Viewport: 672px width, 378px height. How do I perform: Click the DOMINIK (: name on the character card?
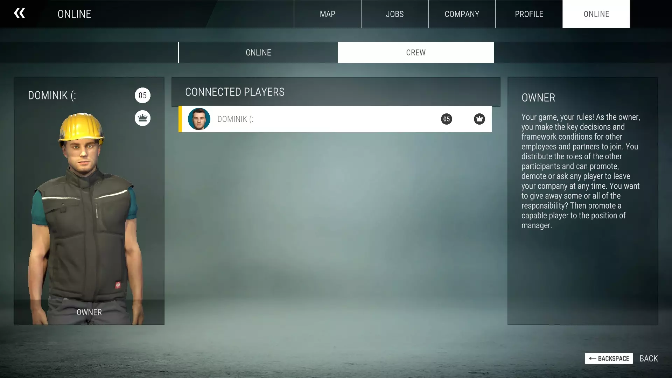pyautogui.click(x=52, y=96)
